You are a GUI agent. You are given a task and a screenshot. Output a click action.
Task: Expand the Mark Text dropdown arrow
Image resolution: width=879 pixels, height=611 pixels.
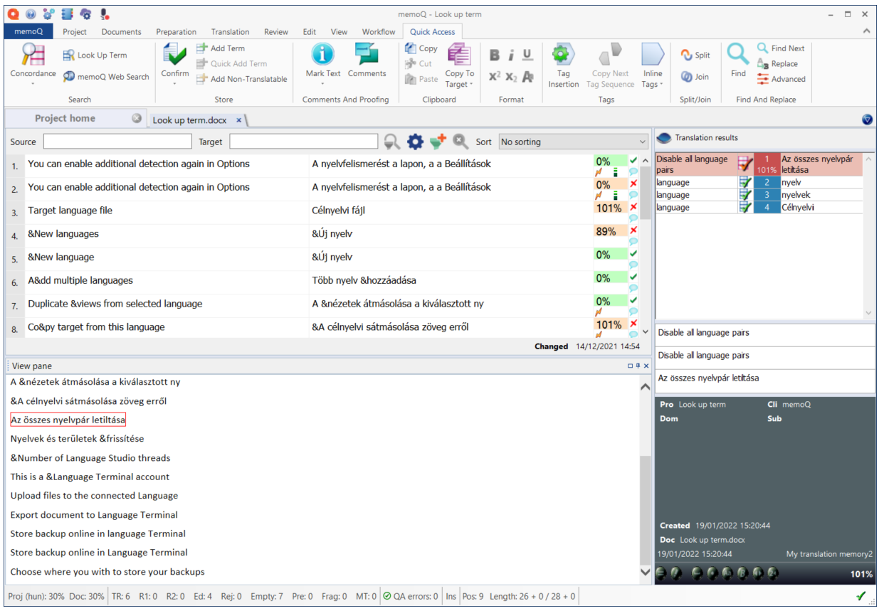coord(323,84)
